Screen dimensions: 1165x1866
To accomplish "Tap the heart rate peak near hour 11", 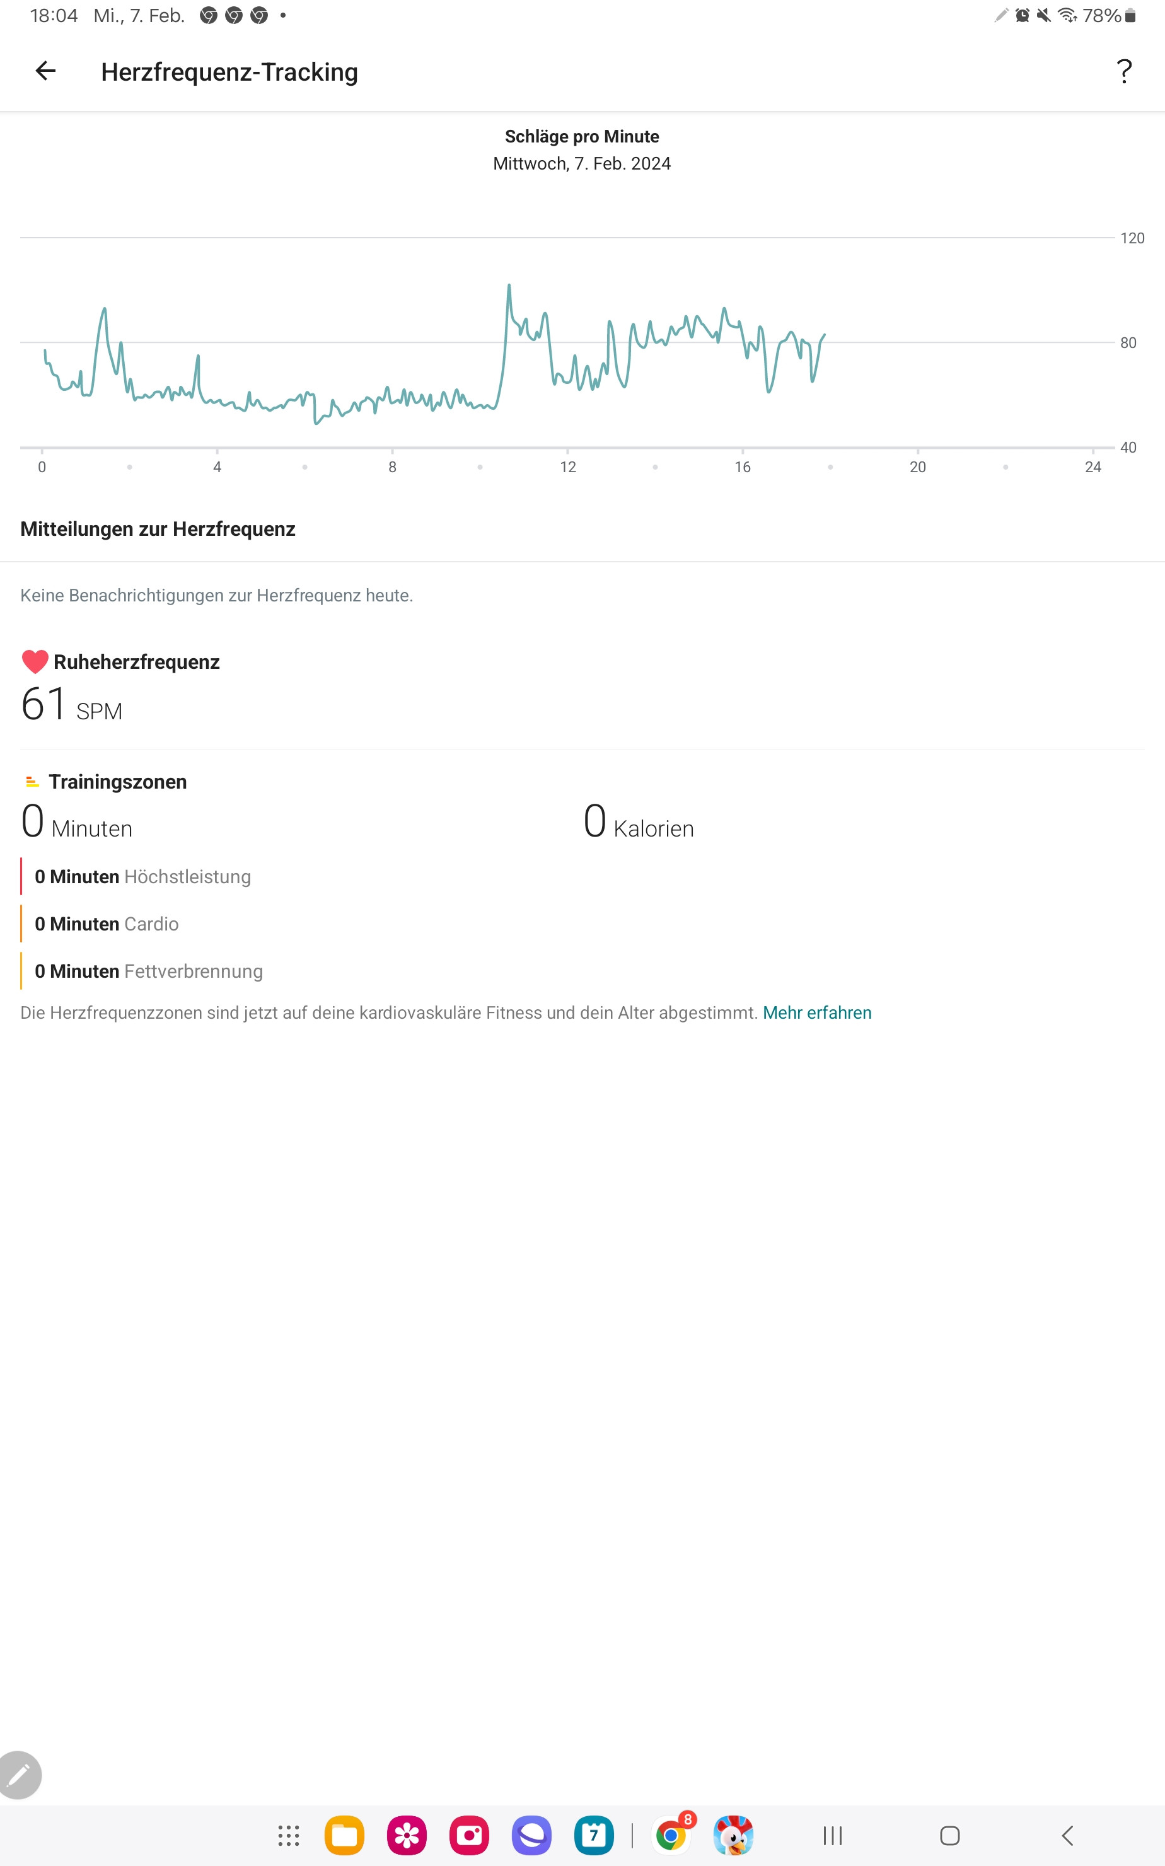I will point(509,287).
